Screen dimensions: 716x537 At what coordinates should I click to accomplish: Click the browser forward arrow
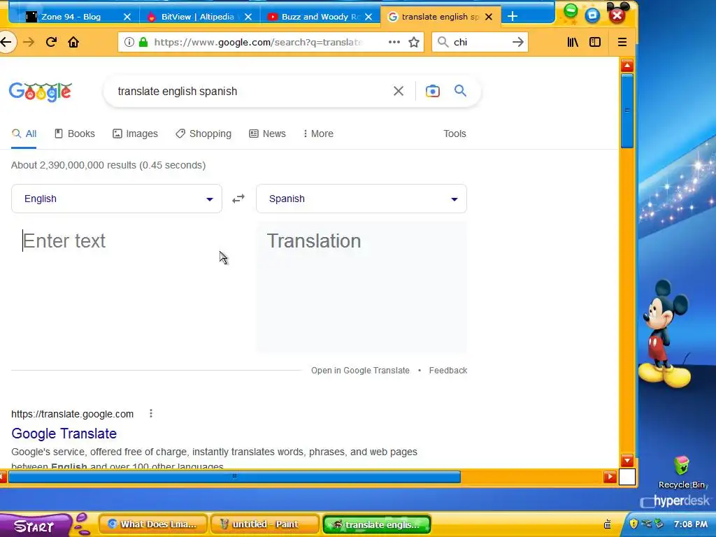[x=29, y=42]
